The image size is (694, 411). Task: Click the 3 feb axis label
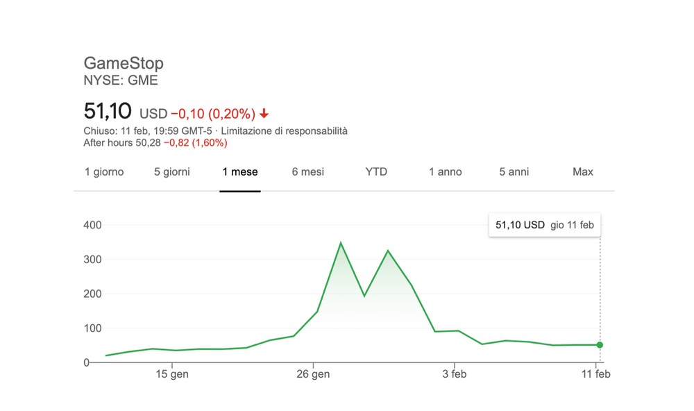454,374
